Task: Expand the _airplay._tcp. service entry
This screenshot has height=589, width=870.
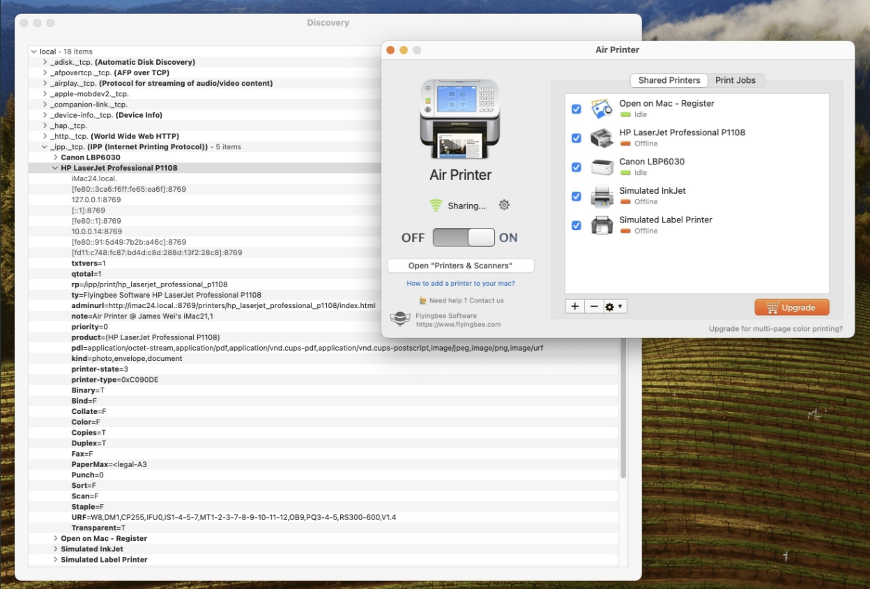Action: coord(45,84)
